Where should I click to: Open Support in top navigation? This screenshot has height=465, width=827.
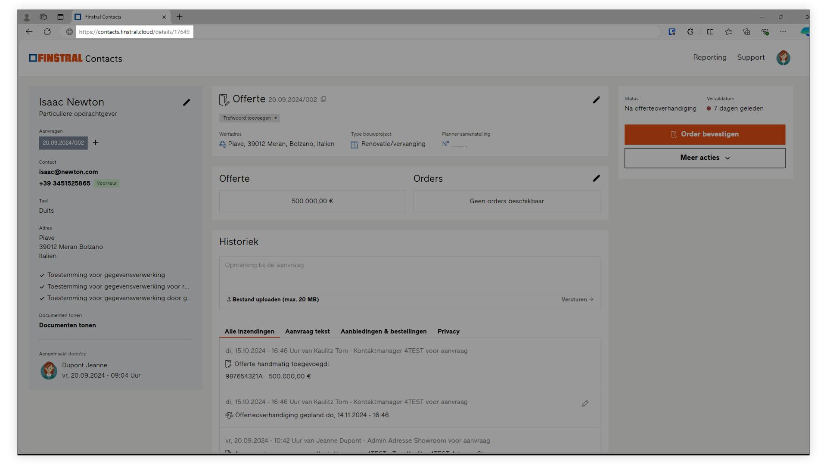pyautogui.click(x=750, y=57)
